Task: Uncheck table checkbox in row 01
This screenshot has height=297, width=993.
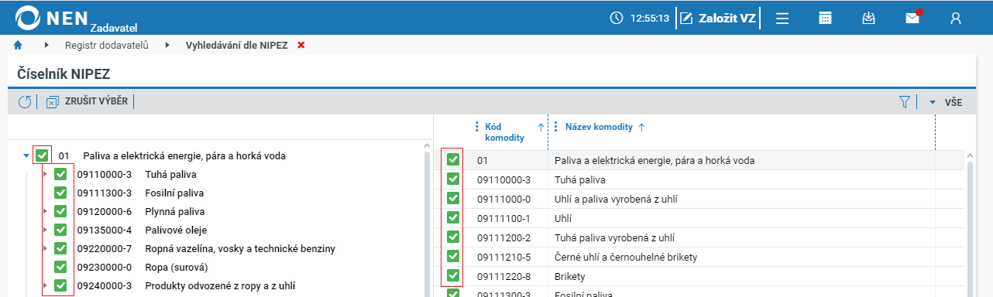Action: (x=453, y=160)
